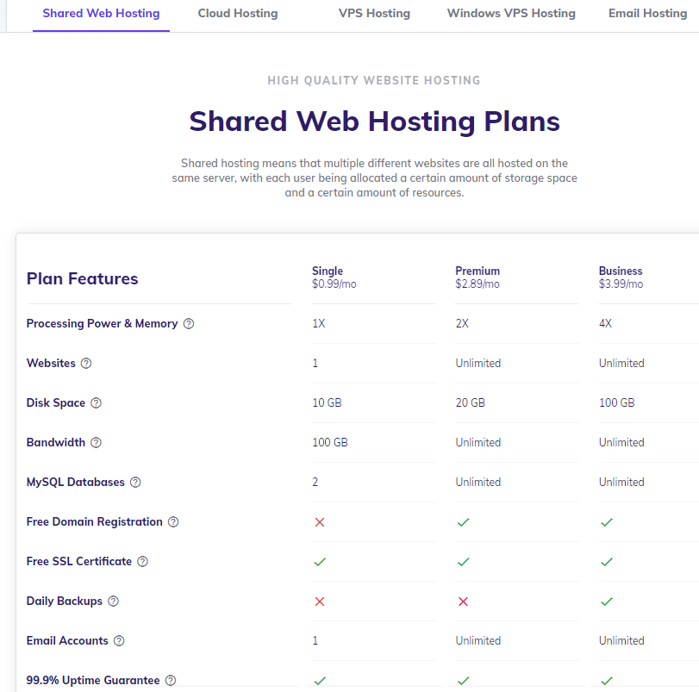Viewport: 699px width, 692px height.
Task: Click the 20 GB disk space value
Action: pos(470,402)
